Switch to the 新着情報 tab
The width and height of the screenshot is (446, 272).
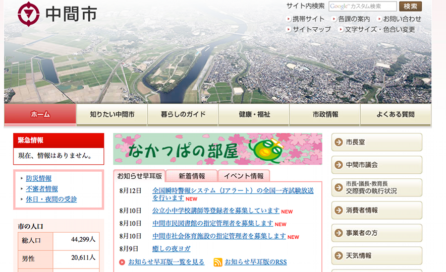pyautogui.click(x=192, y=176)
